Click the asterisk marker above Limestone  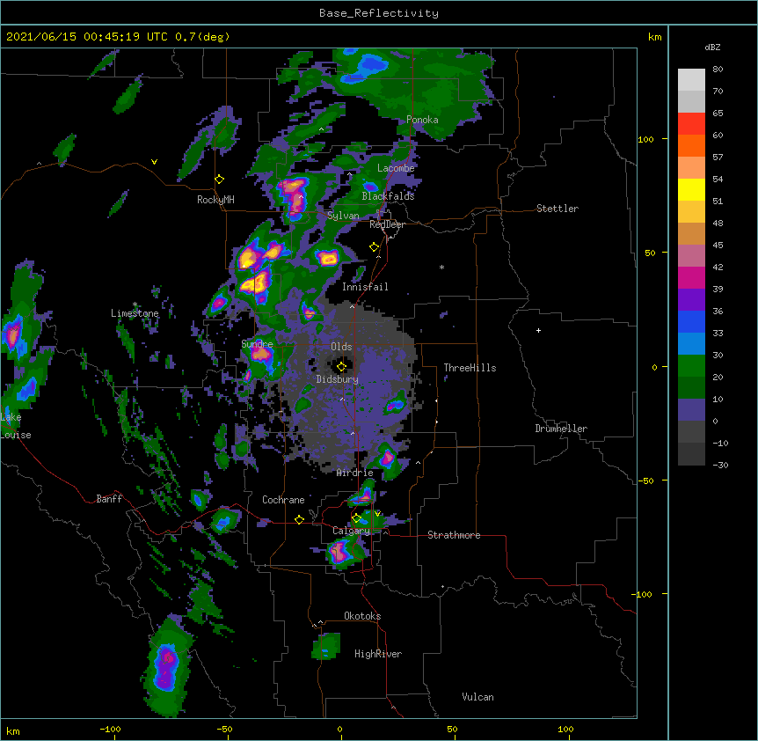click(x=135, y=304)
